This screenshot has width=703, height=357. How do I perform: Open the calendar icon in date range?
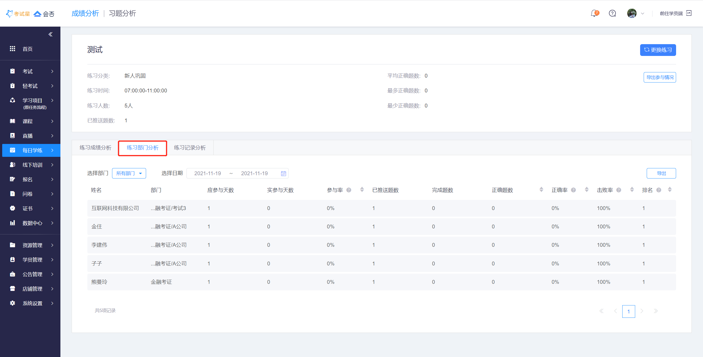click(x=283, y=173)
